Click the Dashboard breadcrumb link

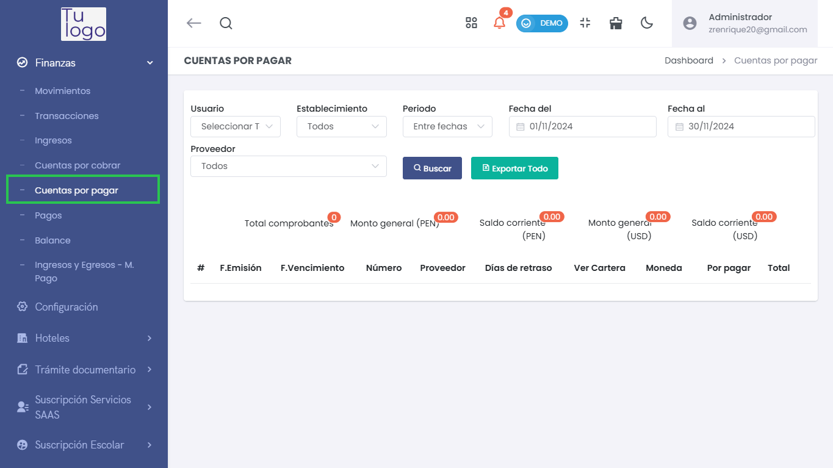coord(689,60)
